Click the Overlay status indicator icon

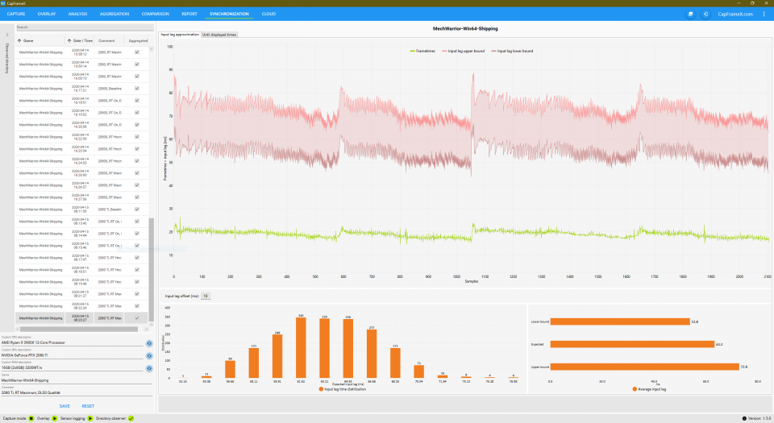click(55, 418)
